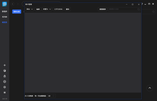Adjust the 60 per-page count stepper
Viewport: 157px width, 101px height.
coord(53,96)
